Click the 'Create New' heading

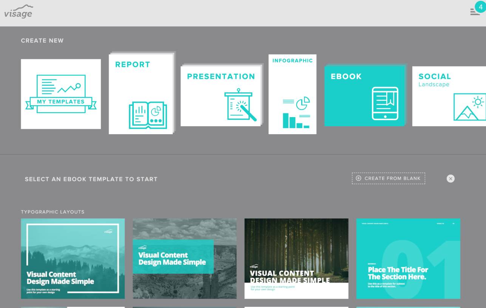tap(42, 41)
